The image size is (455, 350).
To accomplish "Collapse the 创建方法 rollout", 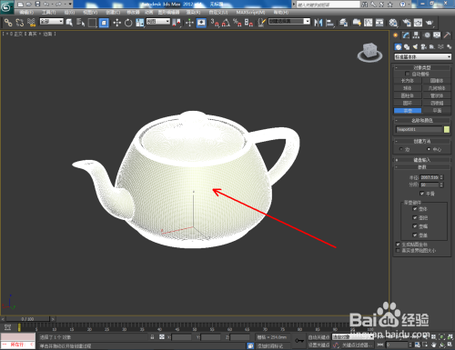I will point(422,141).
